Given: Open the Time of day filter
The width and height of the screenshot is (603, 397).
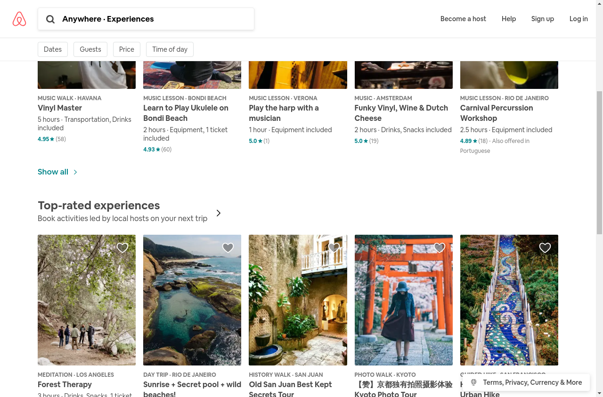Looking at the screenshot, I should point(170,49).
